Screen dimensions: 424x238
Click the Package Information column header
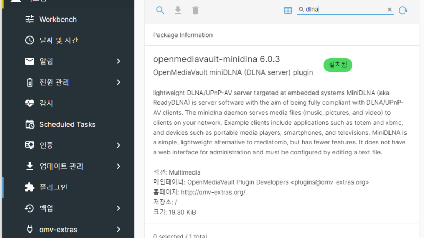pyautogui.click(x=183, y=35)
